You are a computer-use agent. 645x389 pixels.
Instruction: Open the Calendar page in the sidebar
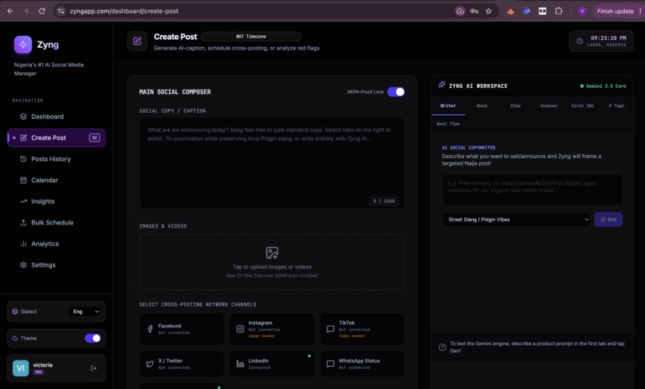[56, 180]
